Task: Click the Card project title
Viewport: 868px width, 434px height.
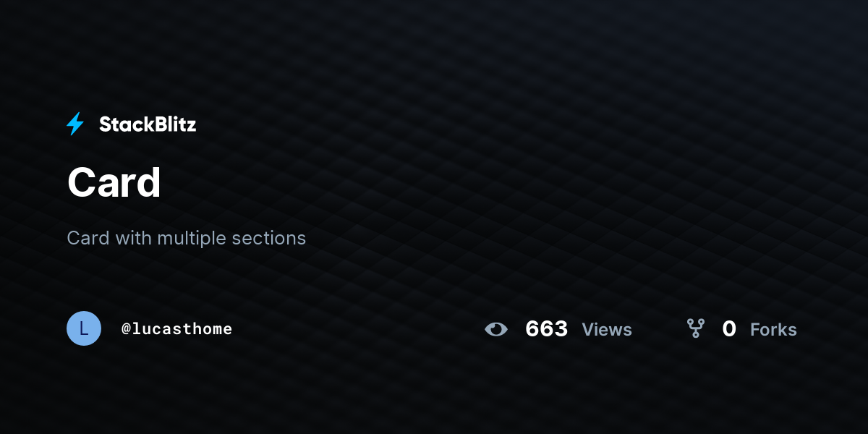Action: (x=114, y=183)
